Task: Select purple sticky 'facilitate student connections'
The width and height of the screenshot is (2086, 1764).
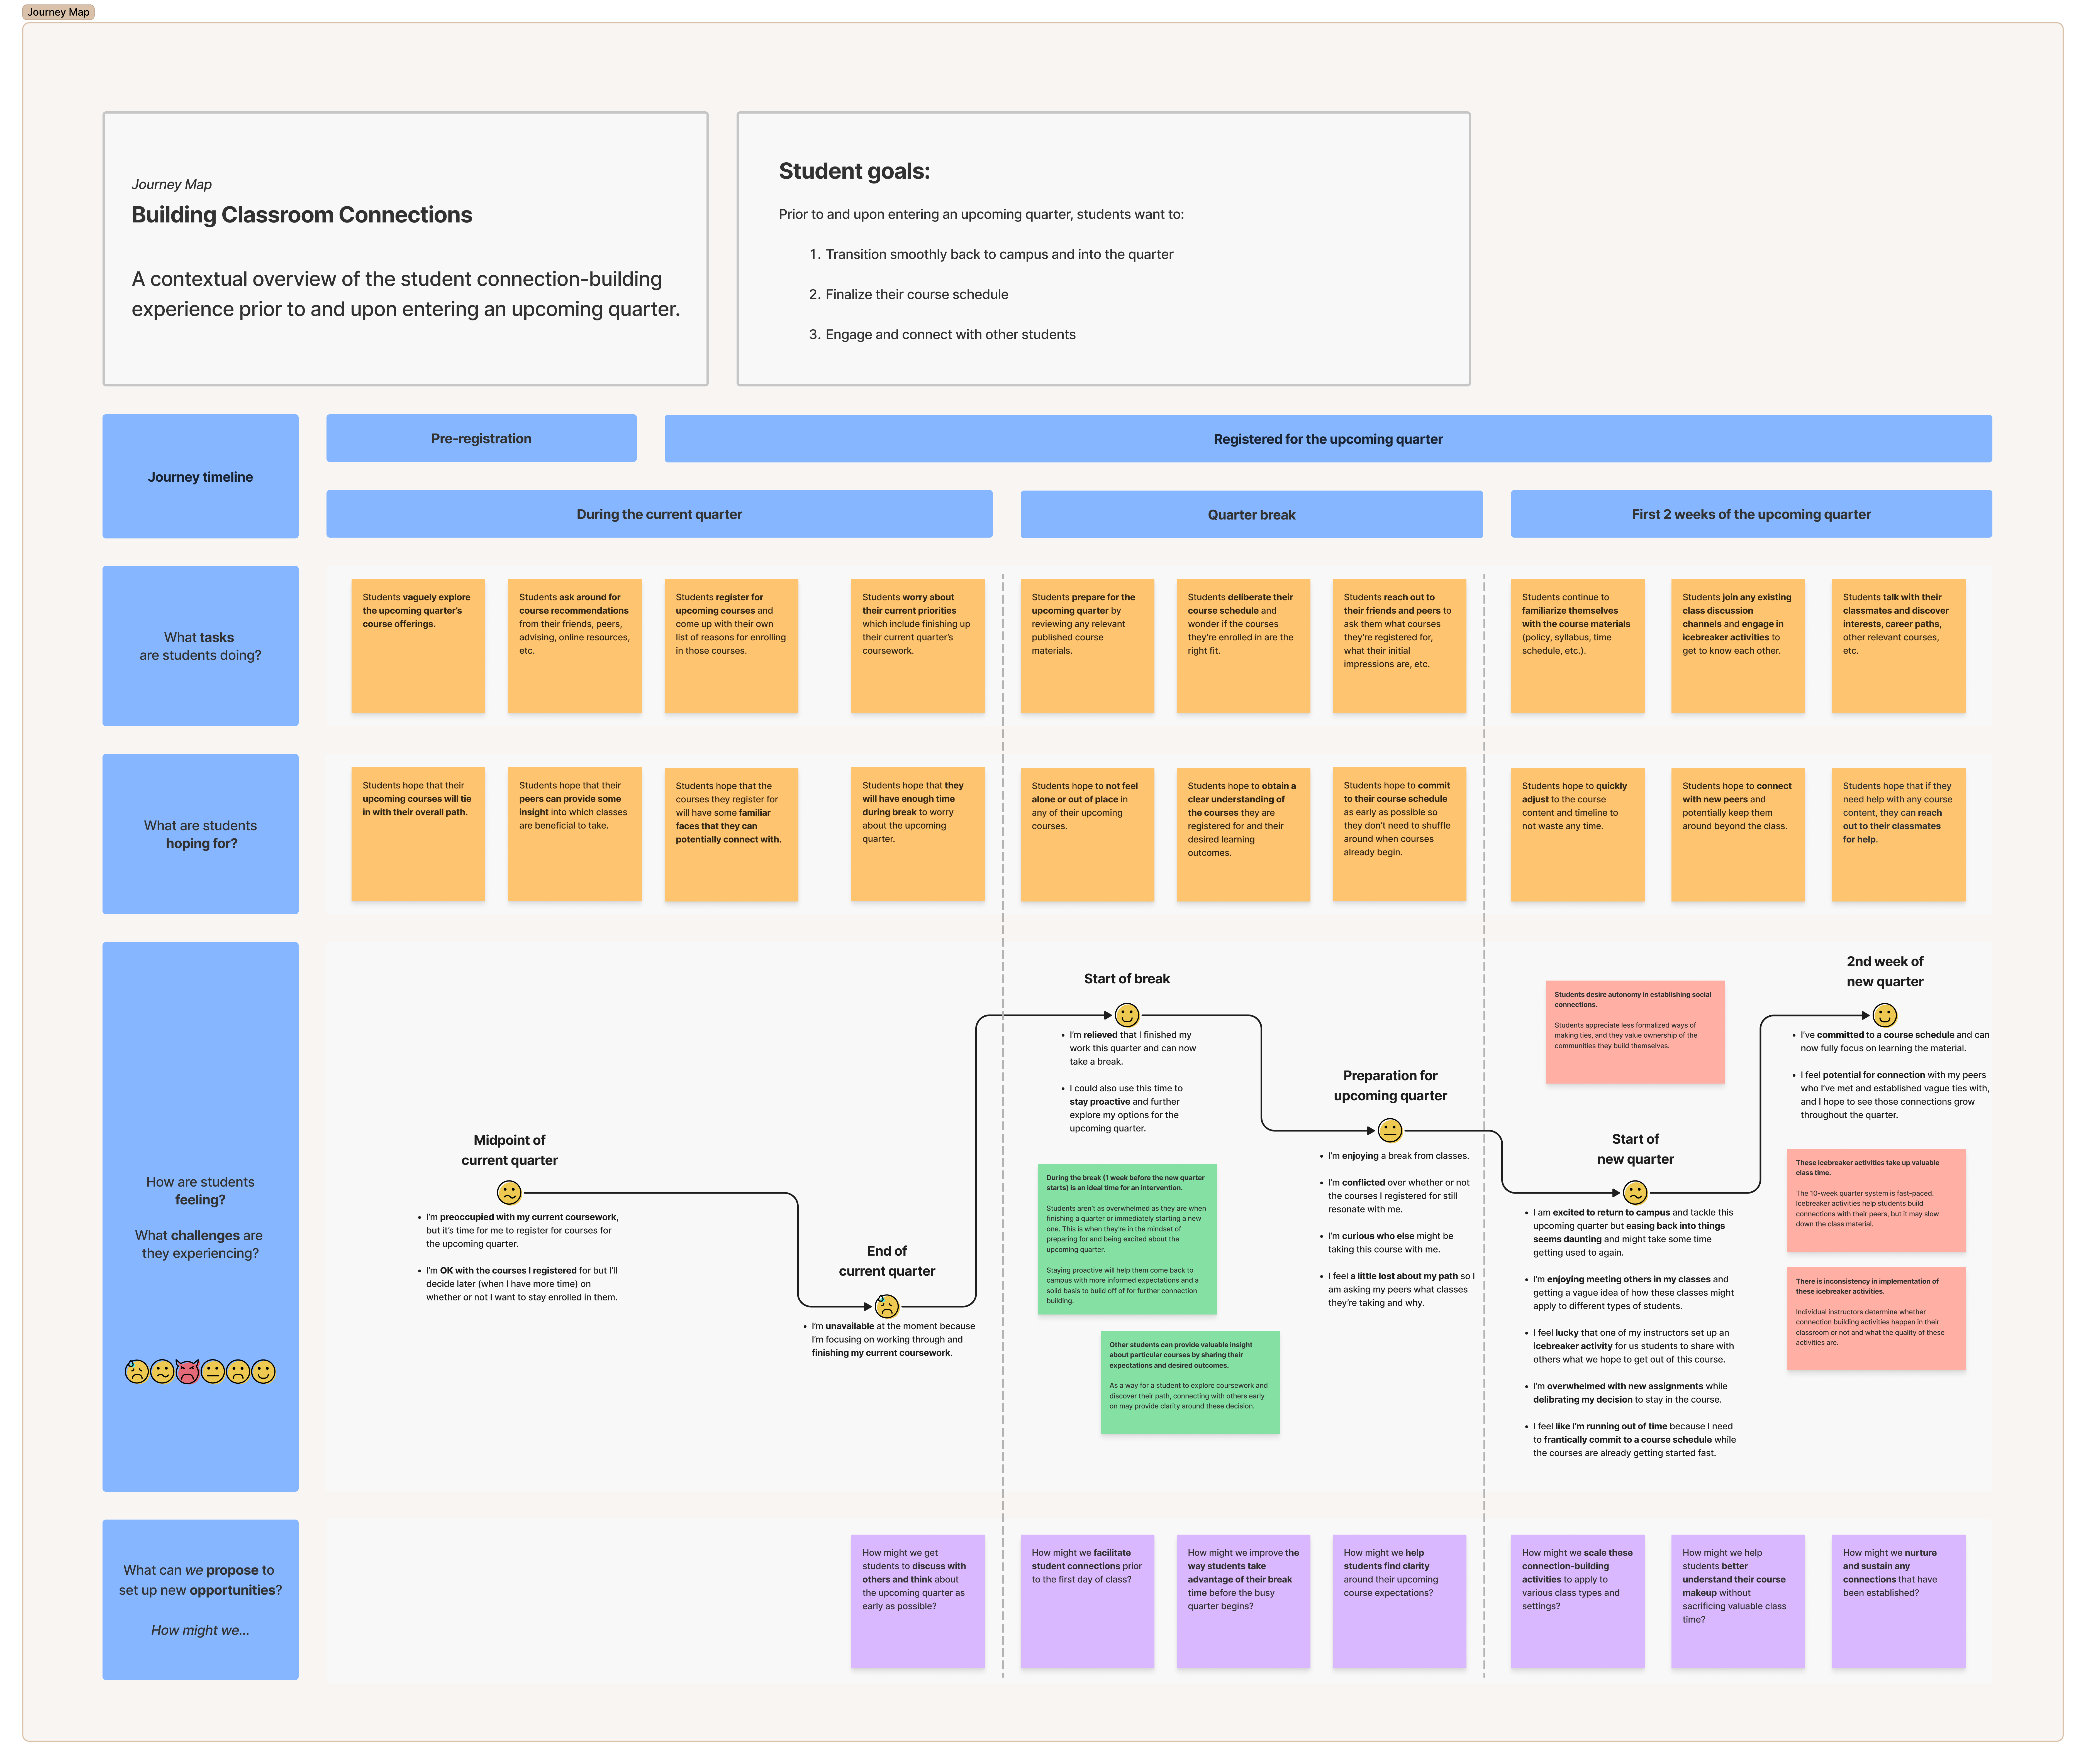Action: click(x=1088, y=1601)
